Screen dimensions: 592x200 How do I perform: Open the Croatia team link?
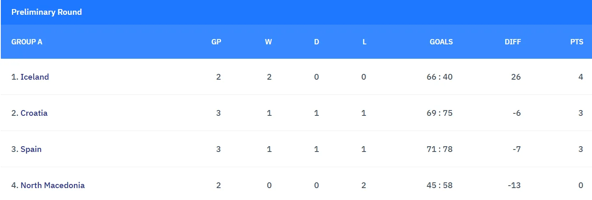click(x=34, y=113)
